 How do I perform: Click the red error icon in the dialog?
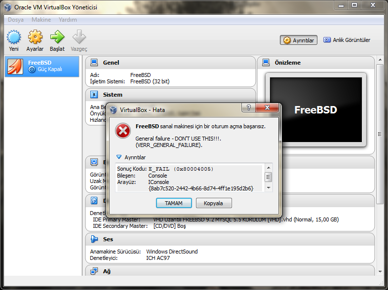(x=123, y=131)
